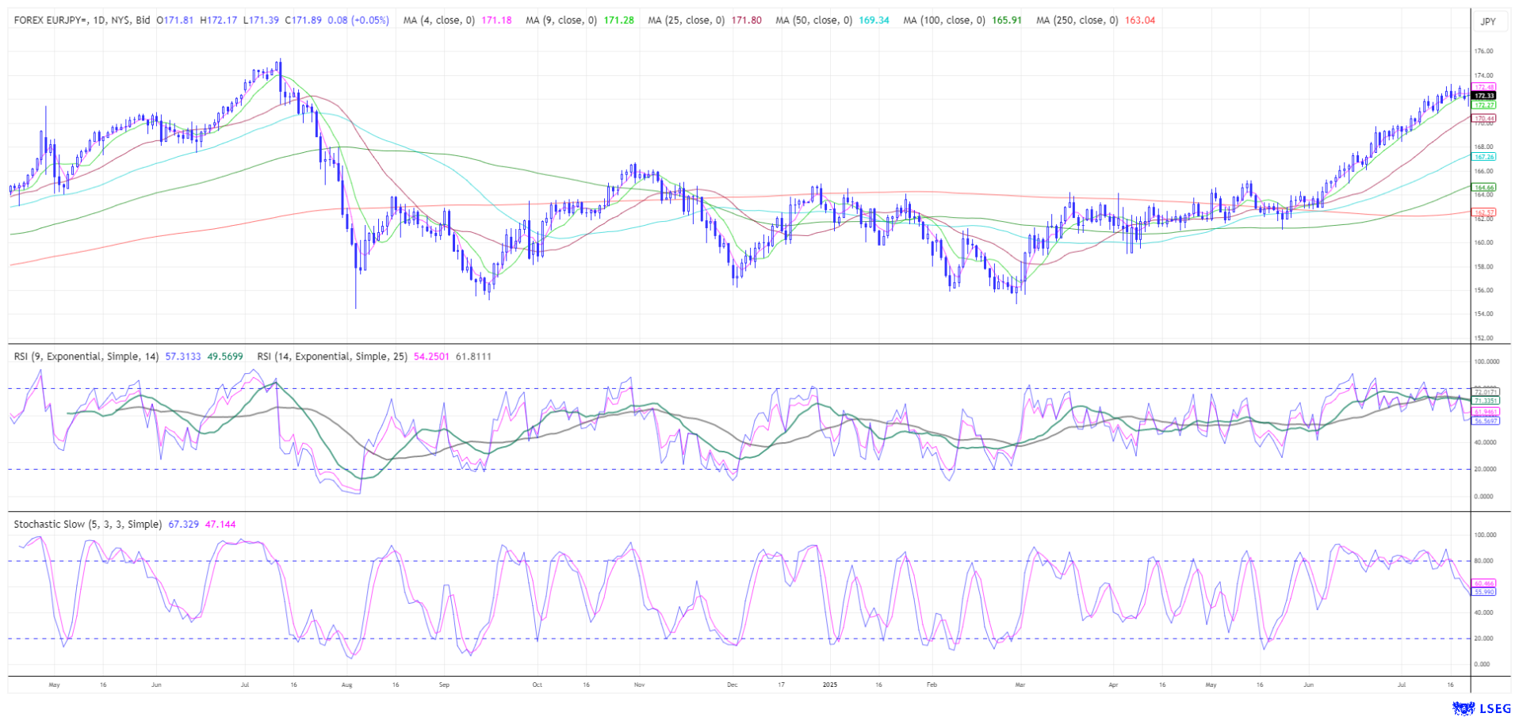1519x717 pixels.
Task: Select the MA (9, close, 0) legend
Action: pos(561,21)
